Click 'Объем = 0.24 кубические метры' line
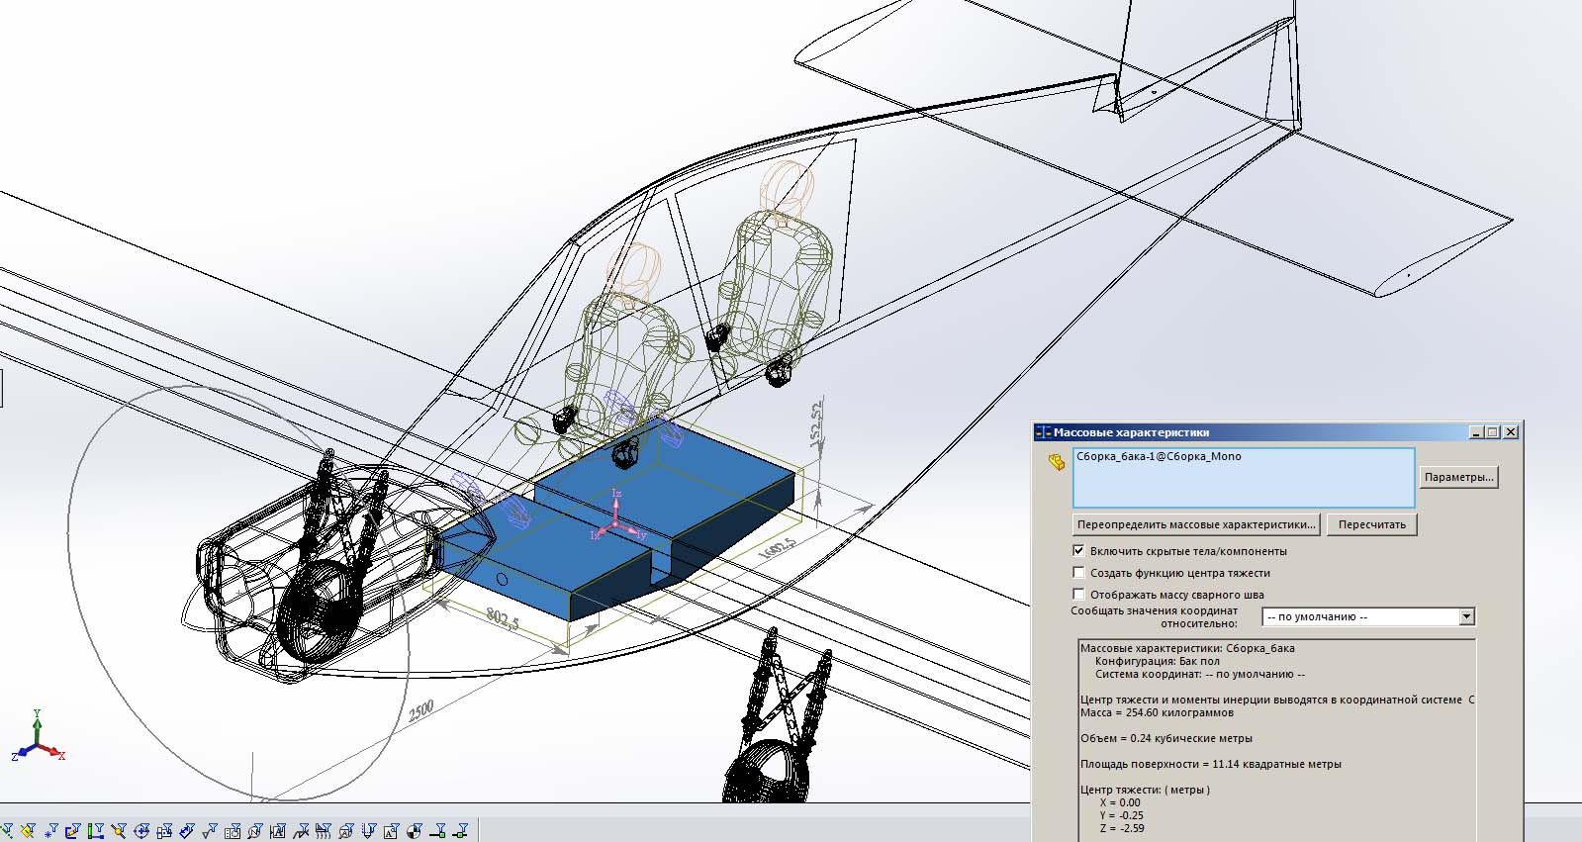Viewport: 1582px width, 842px height. click(x=1165, y=738)
